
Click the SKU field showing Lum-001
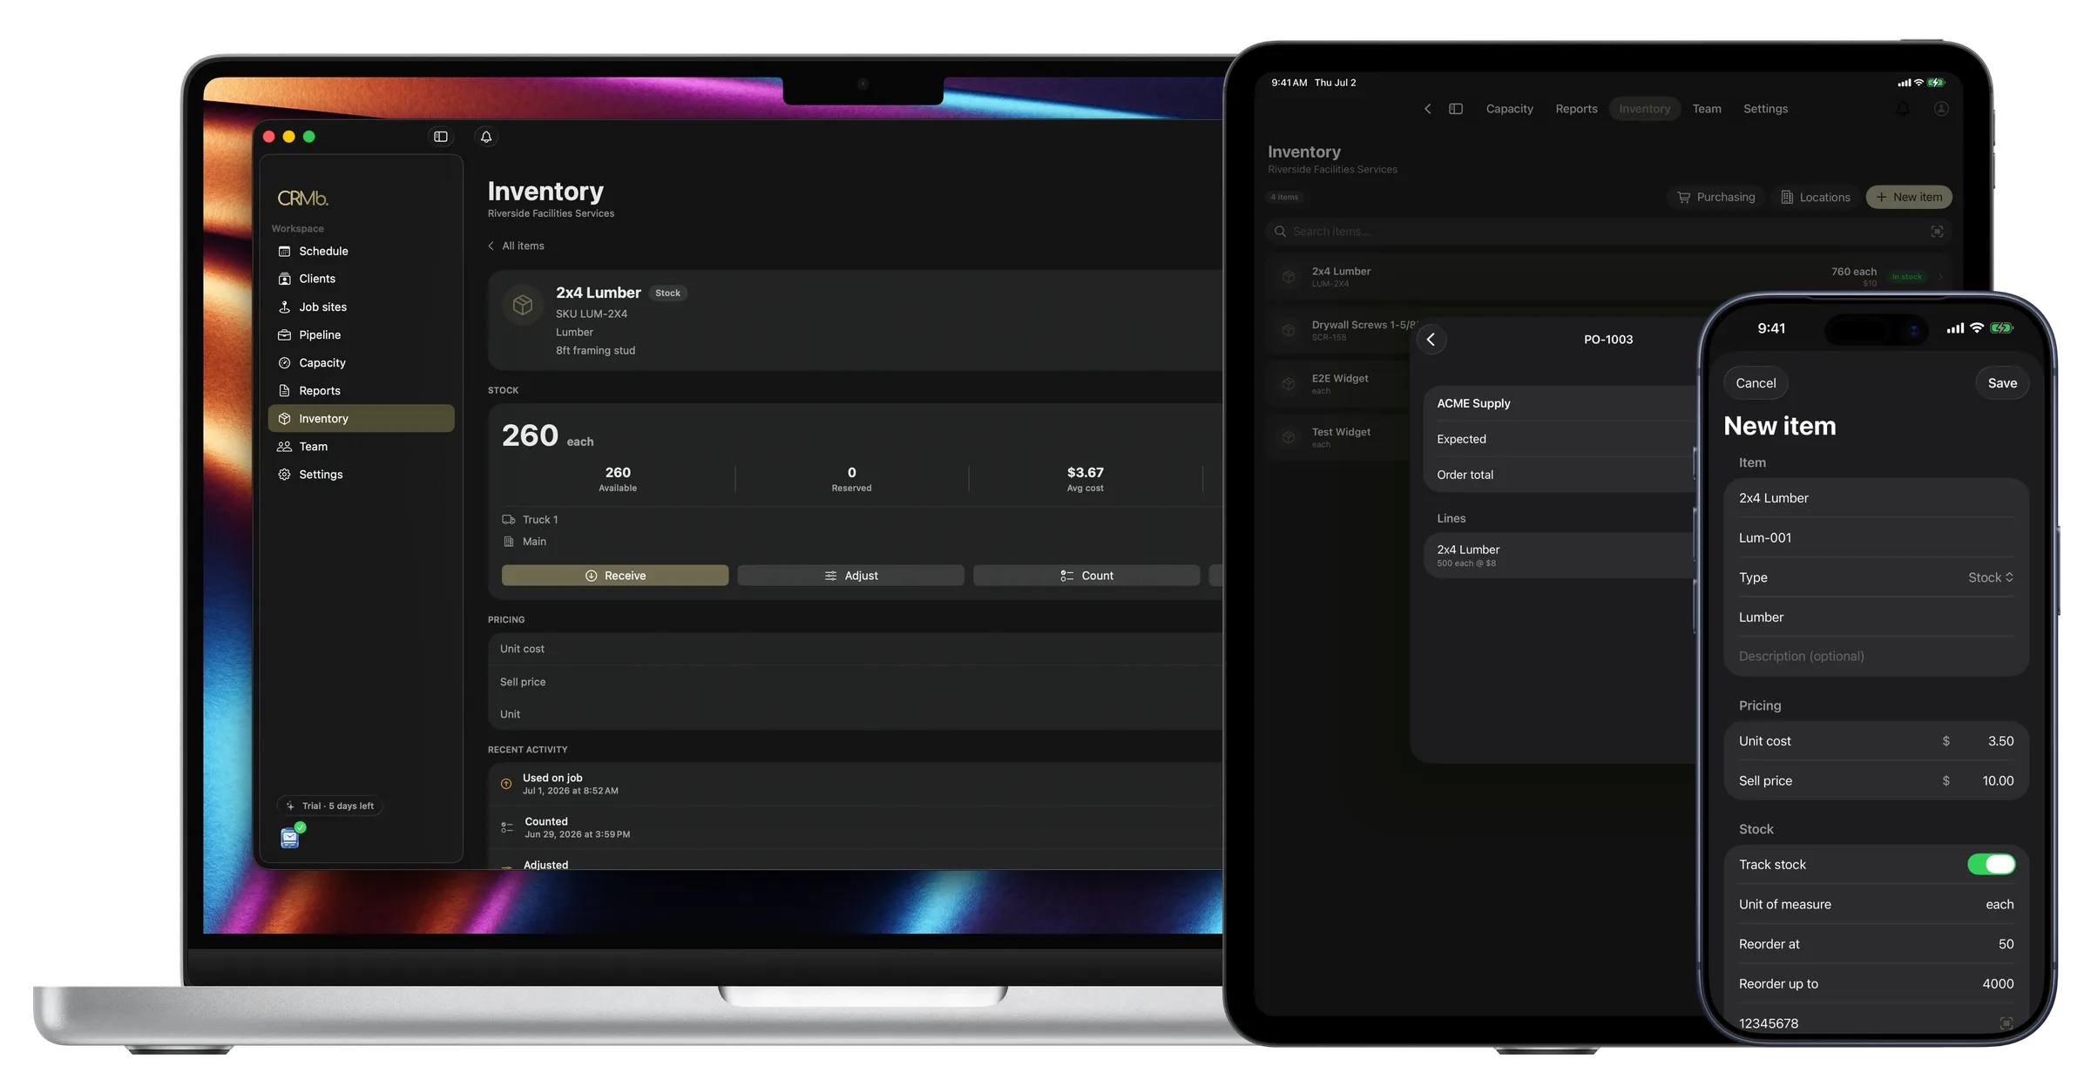1876,538
